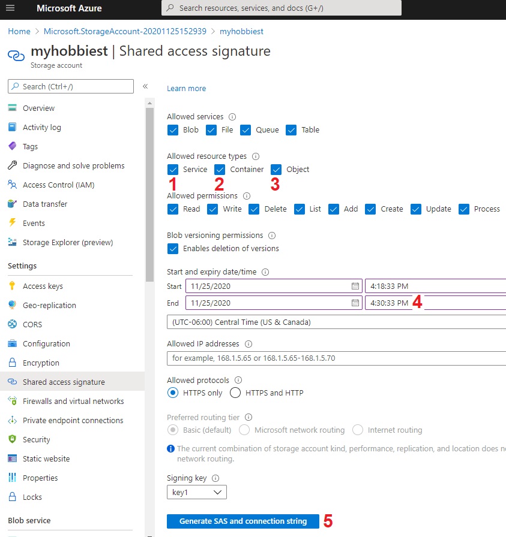Toggle the Queue service checkbox
The image size is (506, 537).
(245, 130)
